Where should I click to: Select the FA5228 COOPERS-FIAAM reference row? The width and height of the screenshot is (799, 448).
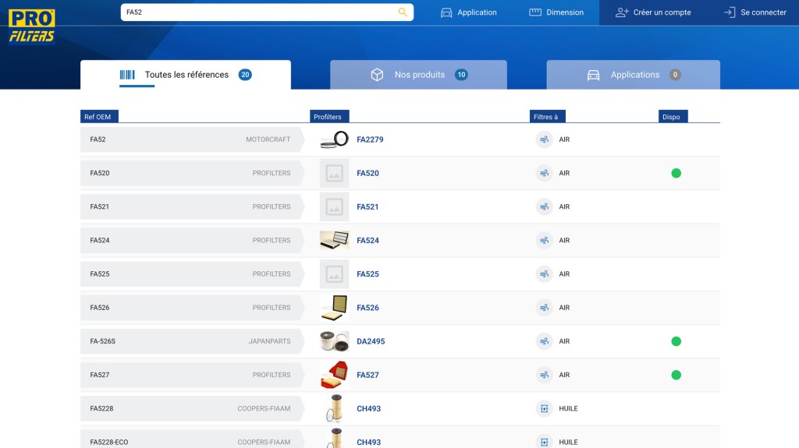pyautogui.click(x=192, y=408)
